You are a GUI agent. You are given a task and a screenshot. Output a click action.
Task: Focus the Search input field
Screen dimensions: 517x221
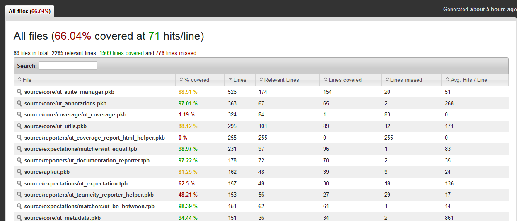[x=68, y=66]
